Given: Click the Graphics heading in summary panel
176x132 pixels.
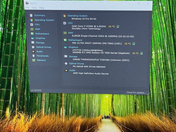Looking at the screenshot, I should pyautogui.click(x=73, y=47).
